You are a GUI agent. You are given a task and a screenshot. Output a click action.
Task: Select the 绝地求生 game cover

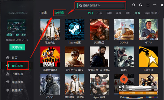tap(50, 30)
